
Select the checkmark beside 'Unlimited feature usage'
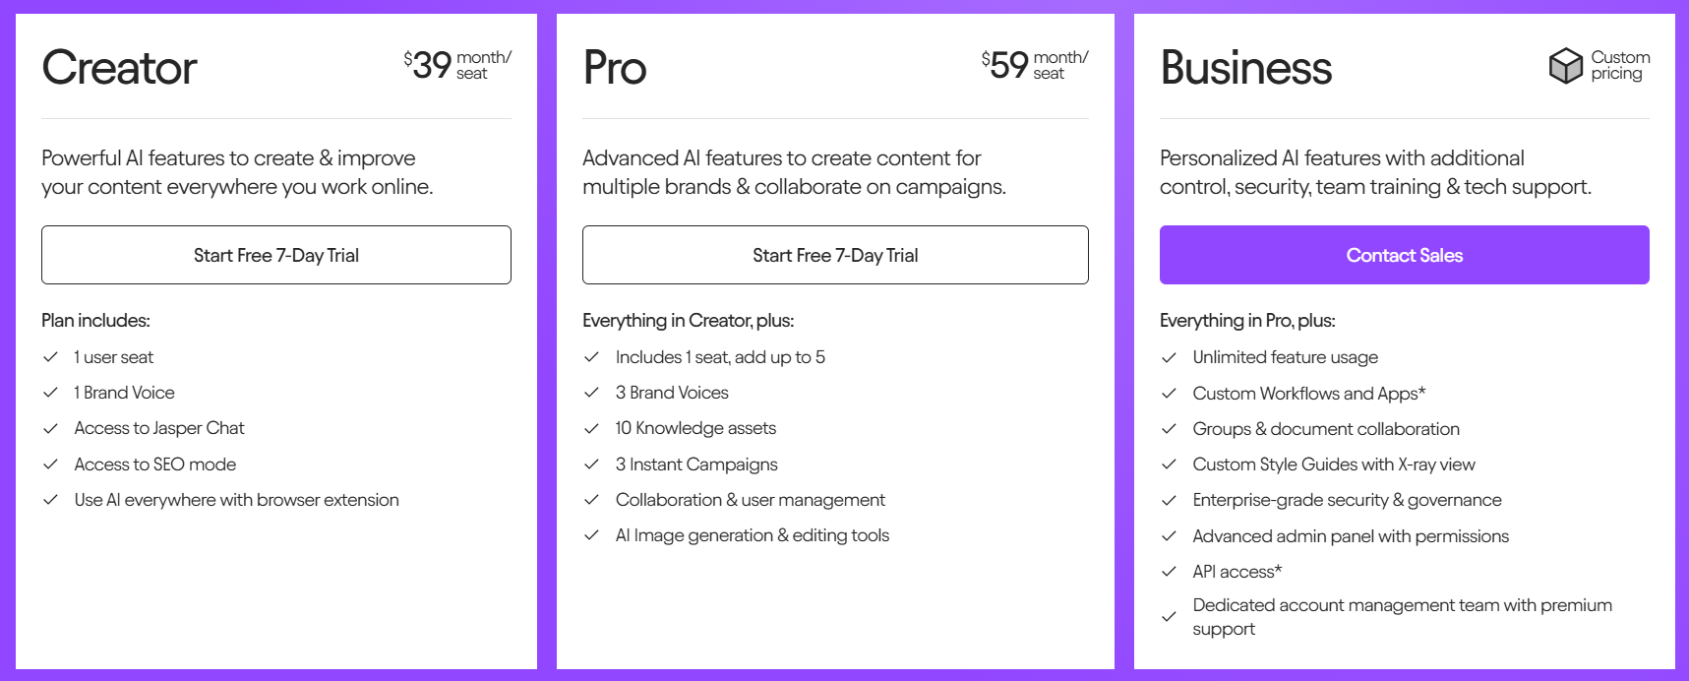pyautogui.click(x=1170, y=357)
